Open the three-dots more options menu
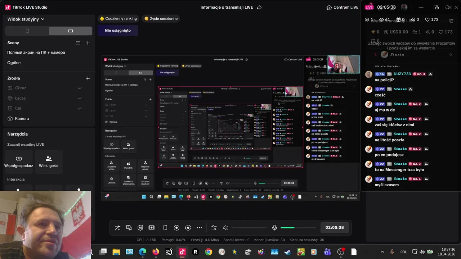 point(200,228)
